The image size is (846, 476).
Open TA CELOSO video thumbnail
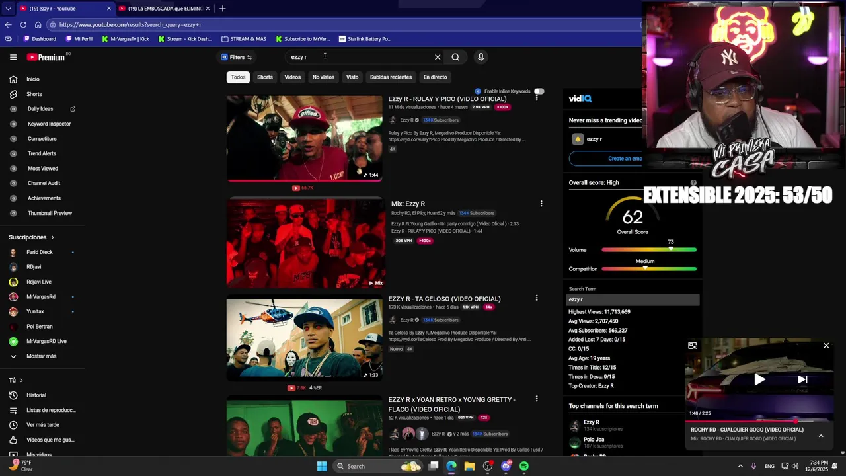[304, 338]
